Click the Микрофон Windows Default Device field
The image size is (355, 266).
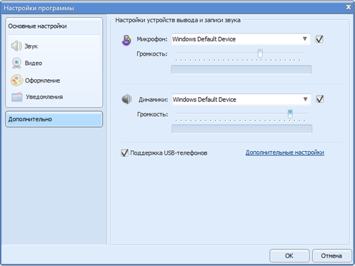[x=241, y=39]
